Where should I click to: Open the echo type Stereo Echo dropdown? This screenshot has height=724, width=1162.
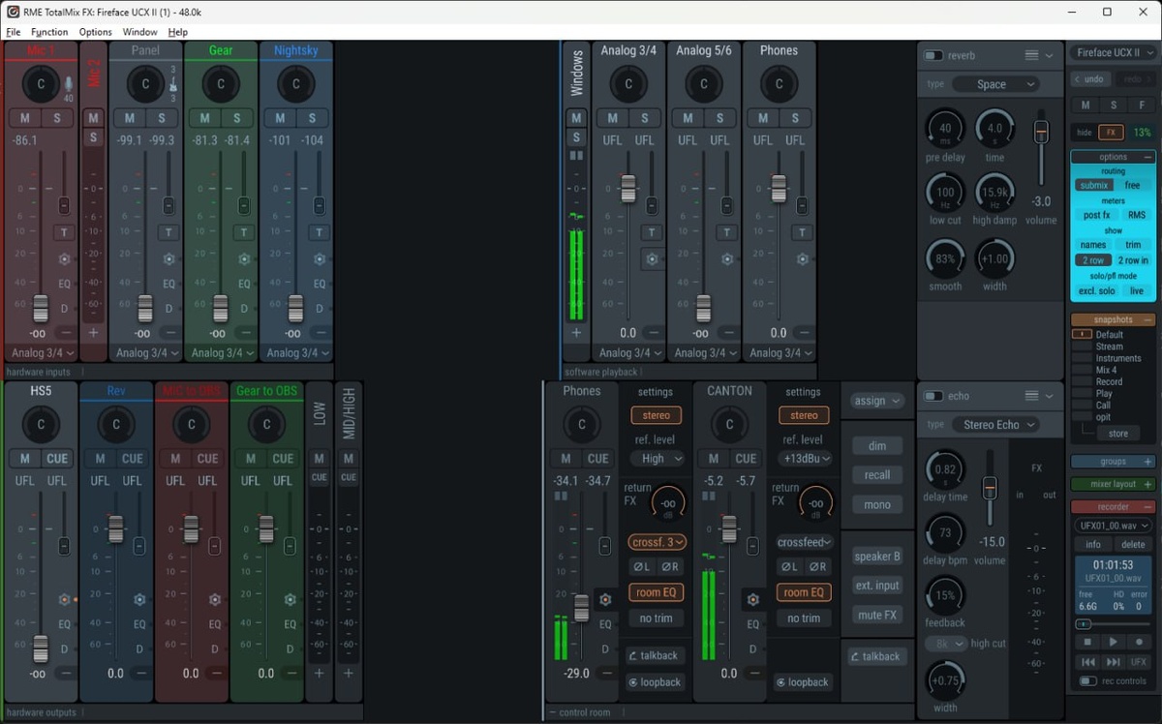pyautogui.click(x=995, y=425)
